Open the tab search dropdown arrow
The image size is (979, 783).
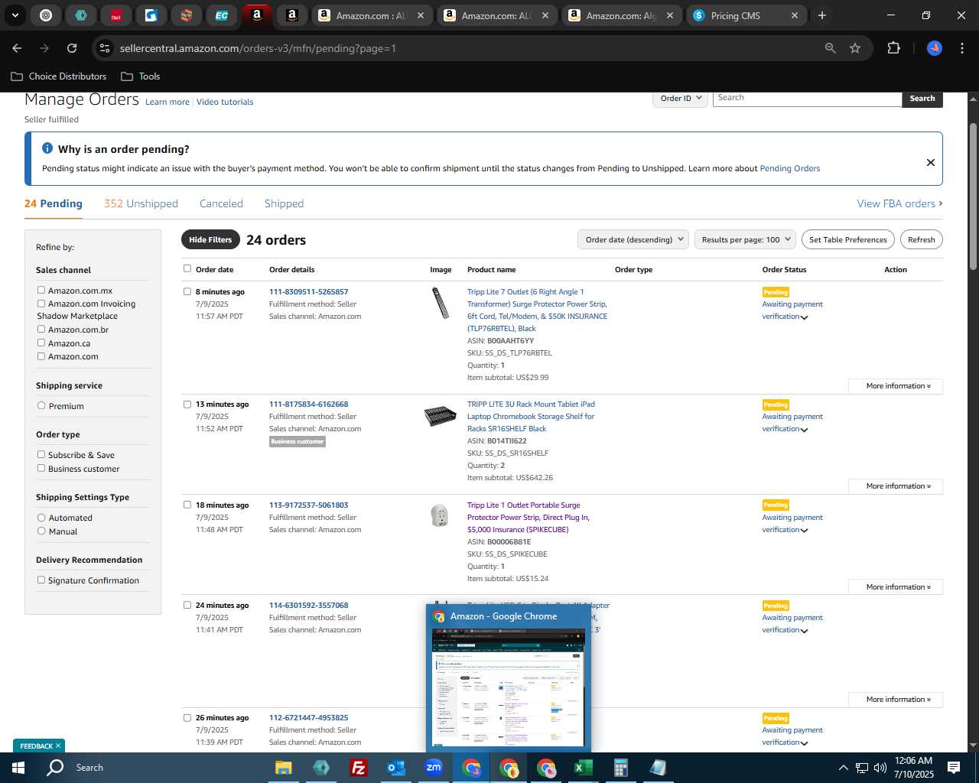(x=15, y=15)
